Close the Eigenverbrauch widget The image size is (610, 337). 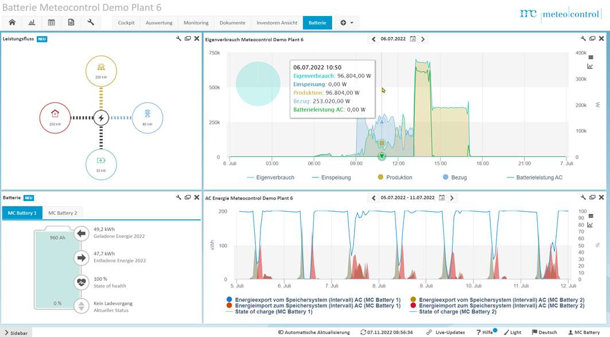(x=601, y=38)
